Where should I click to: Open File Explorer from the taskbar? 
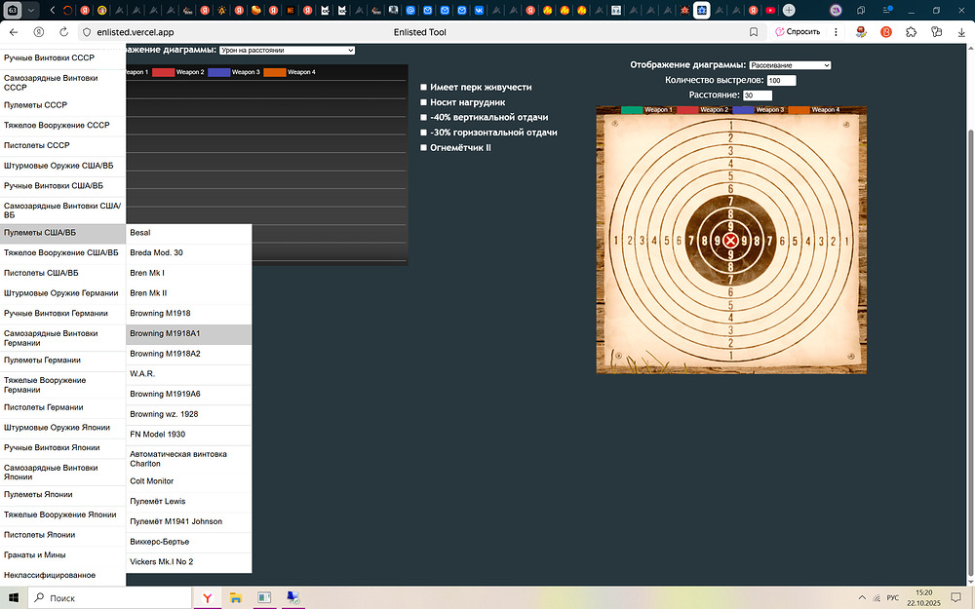(x=235, y=597)
